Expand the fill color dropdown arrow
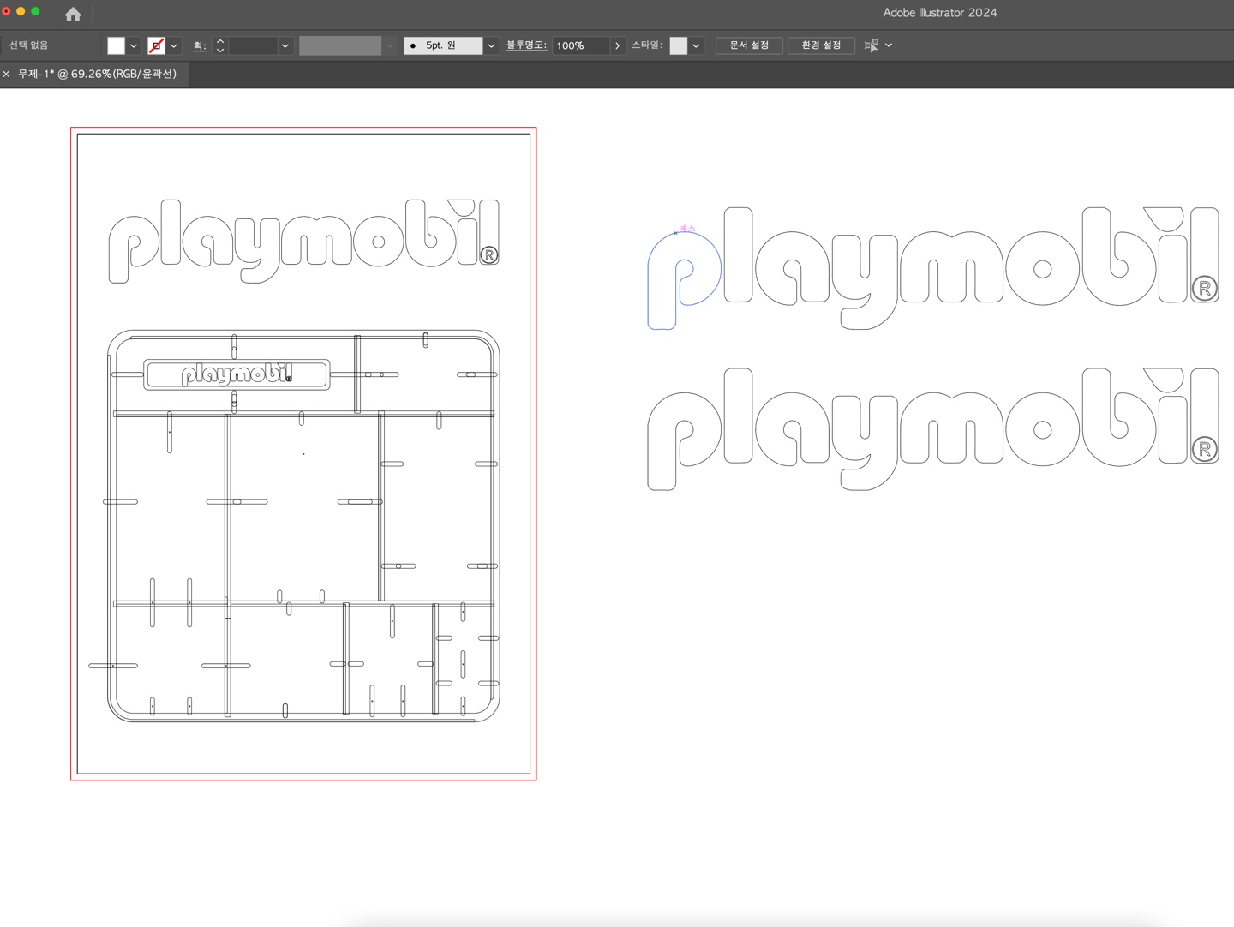Viewport: 1234px width, 927px height. (134, 45)
